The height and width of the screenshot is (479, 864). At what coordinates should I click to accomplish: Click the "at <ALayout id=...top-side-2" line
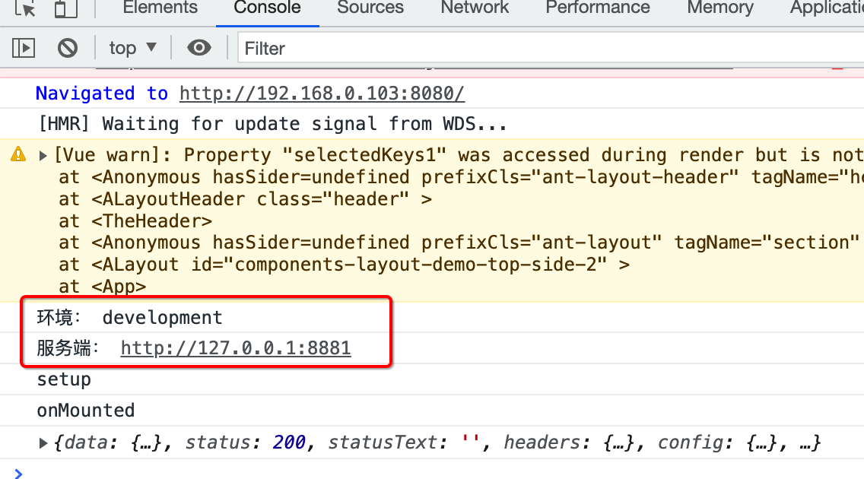pyautogui.click(x=344, y=265)
